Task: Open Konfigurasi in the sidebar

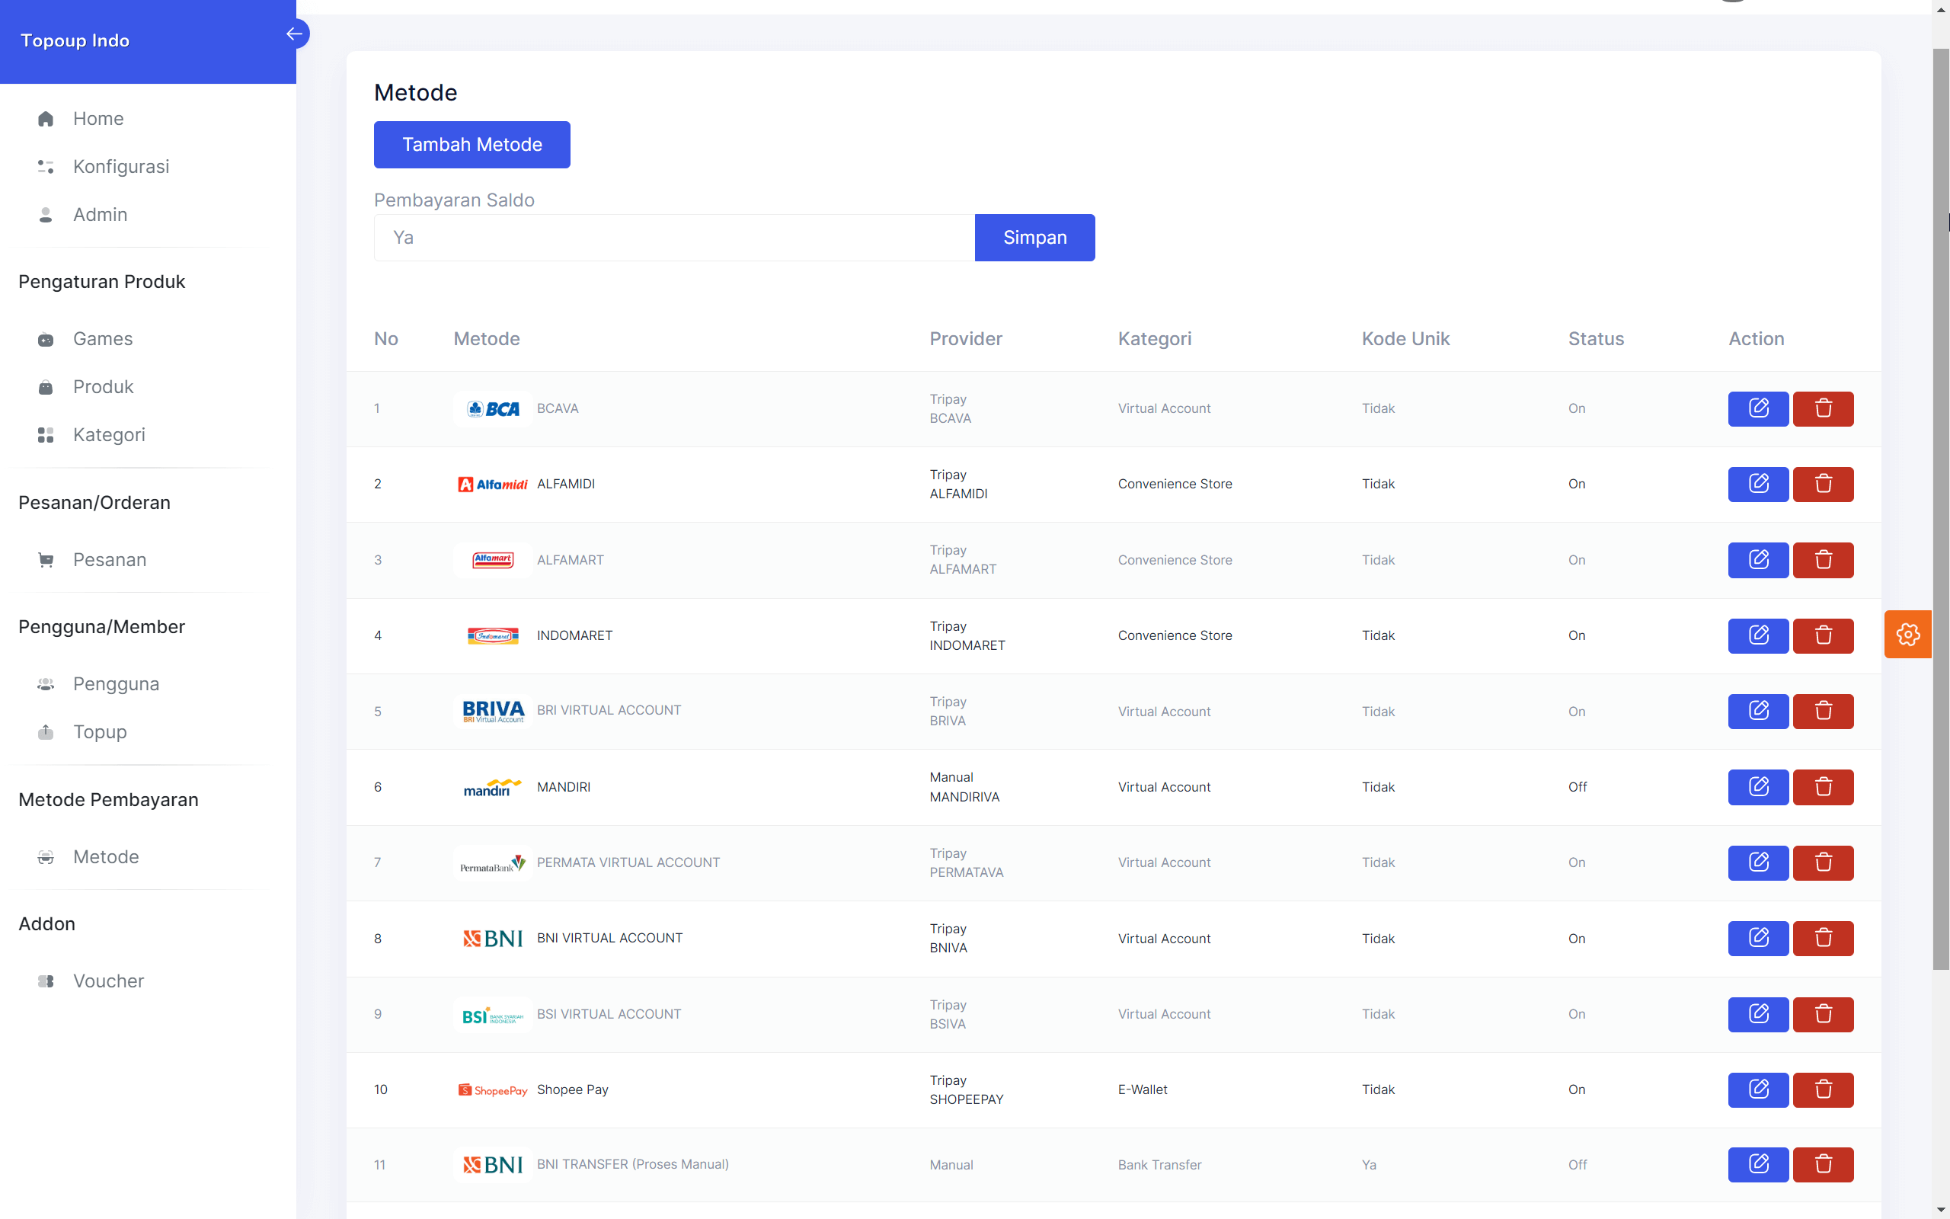Action: 121,167
